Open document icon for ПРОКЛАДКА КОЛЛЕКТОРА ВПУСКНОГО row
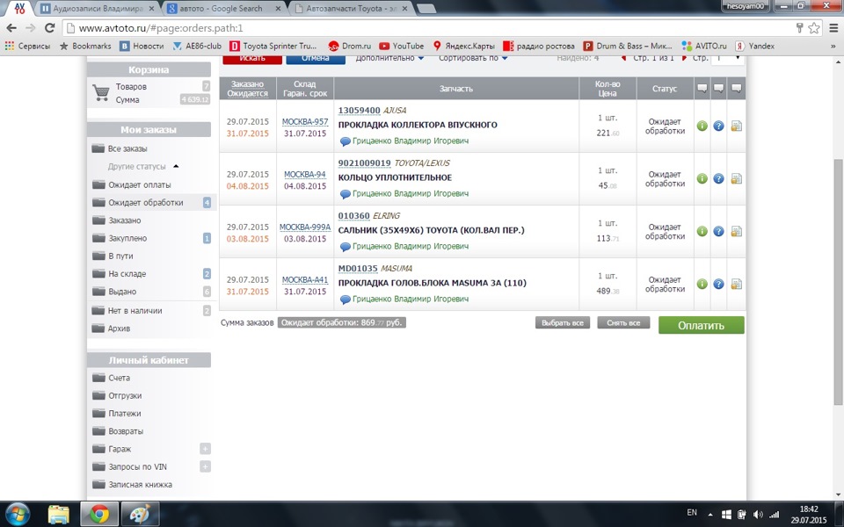 pyautogui.click(x=737, y=126)
